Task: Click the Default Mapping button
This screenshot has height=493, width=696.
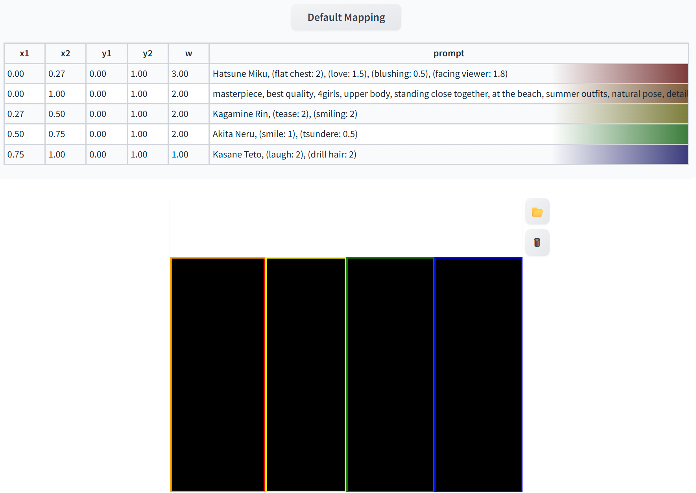Action: coord(346,17)
